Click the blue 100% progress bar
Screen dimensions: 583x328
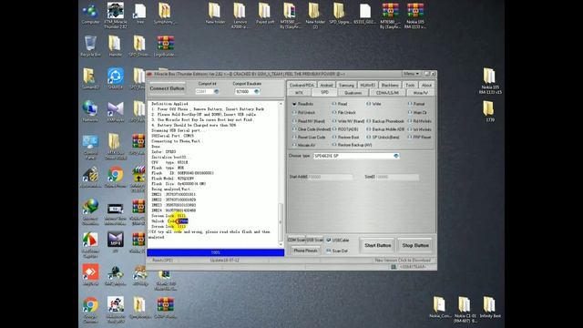tap(216, 252)
